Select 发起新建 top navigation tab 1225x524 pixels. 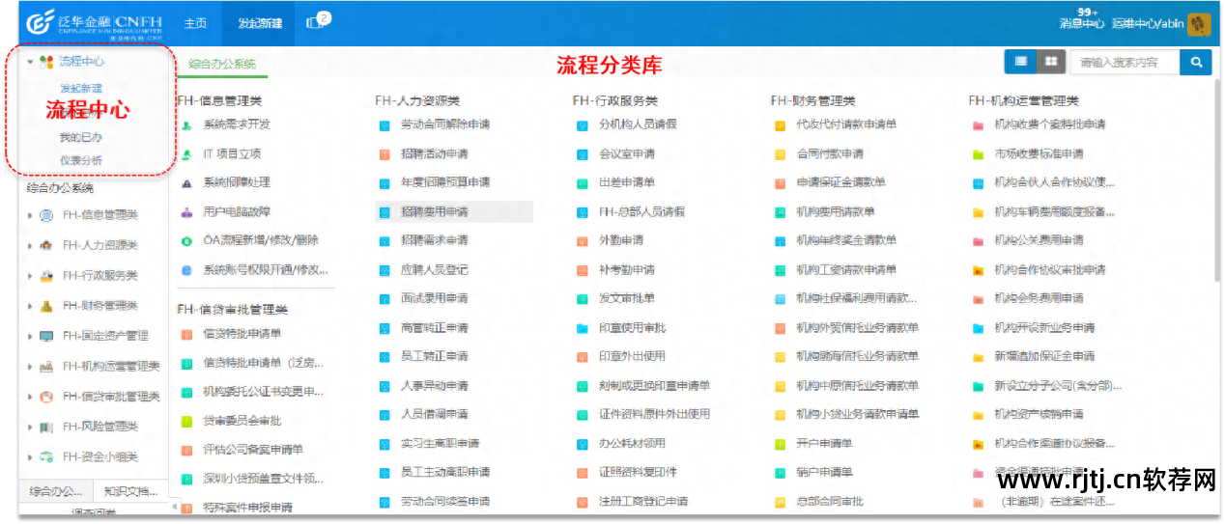point(260,23)
